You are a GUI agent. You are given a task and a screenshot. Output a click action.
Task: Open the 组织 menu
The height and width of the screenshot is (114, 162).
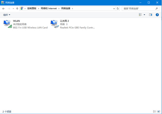(x=7, y=15)
